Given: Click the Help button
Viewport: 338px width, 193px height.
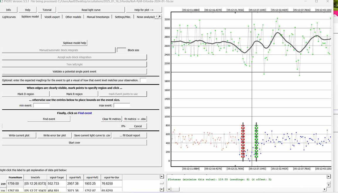Looking at the screenshot, I should point(28,10).
